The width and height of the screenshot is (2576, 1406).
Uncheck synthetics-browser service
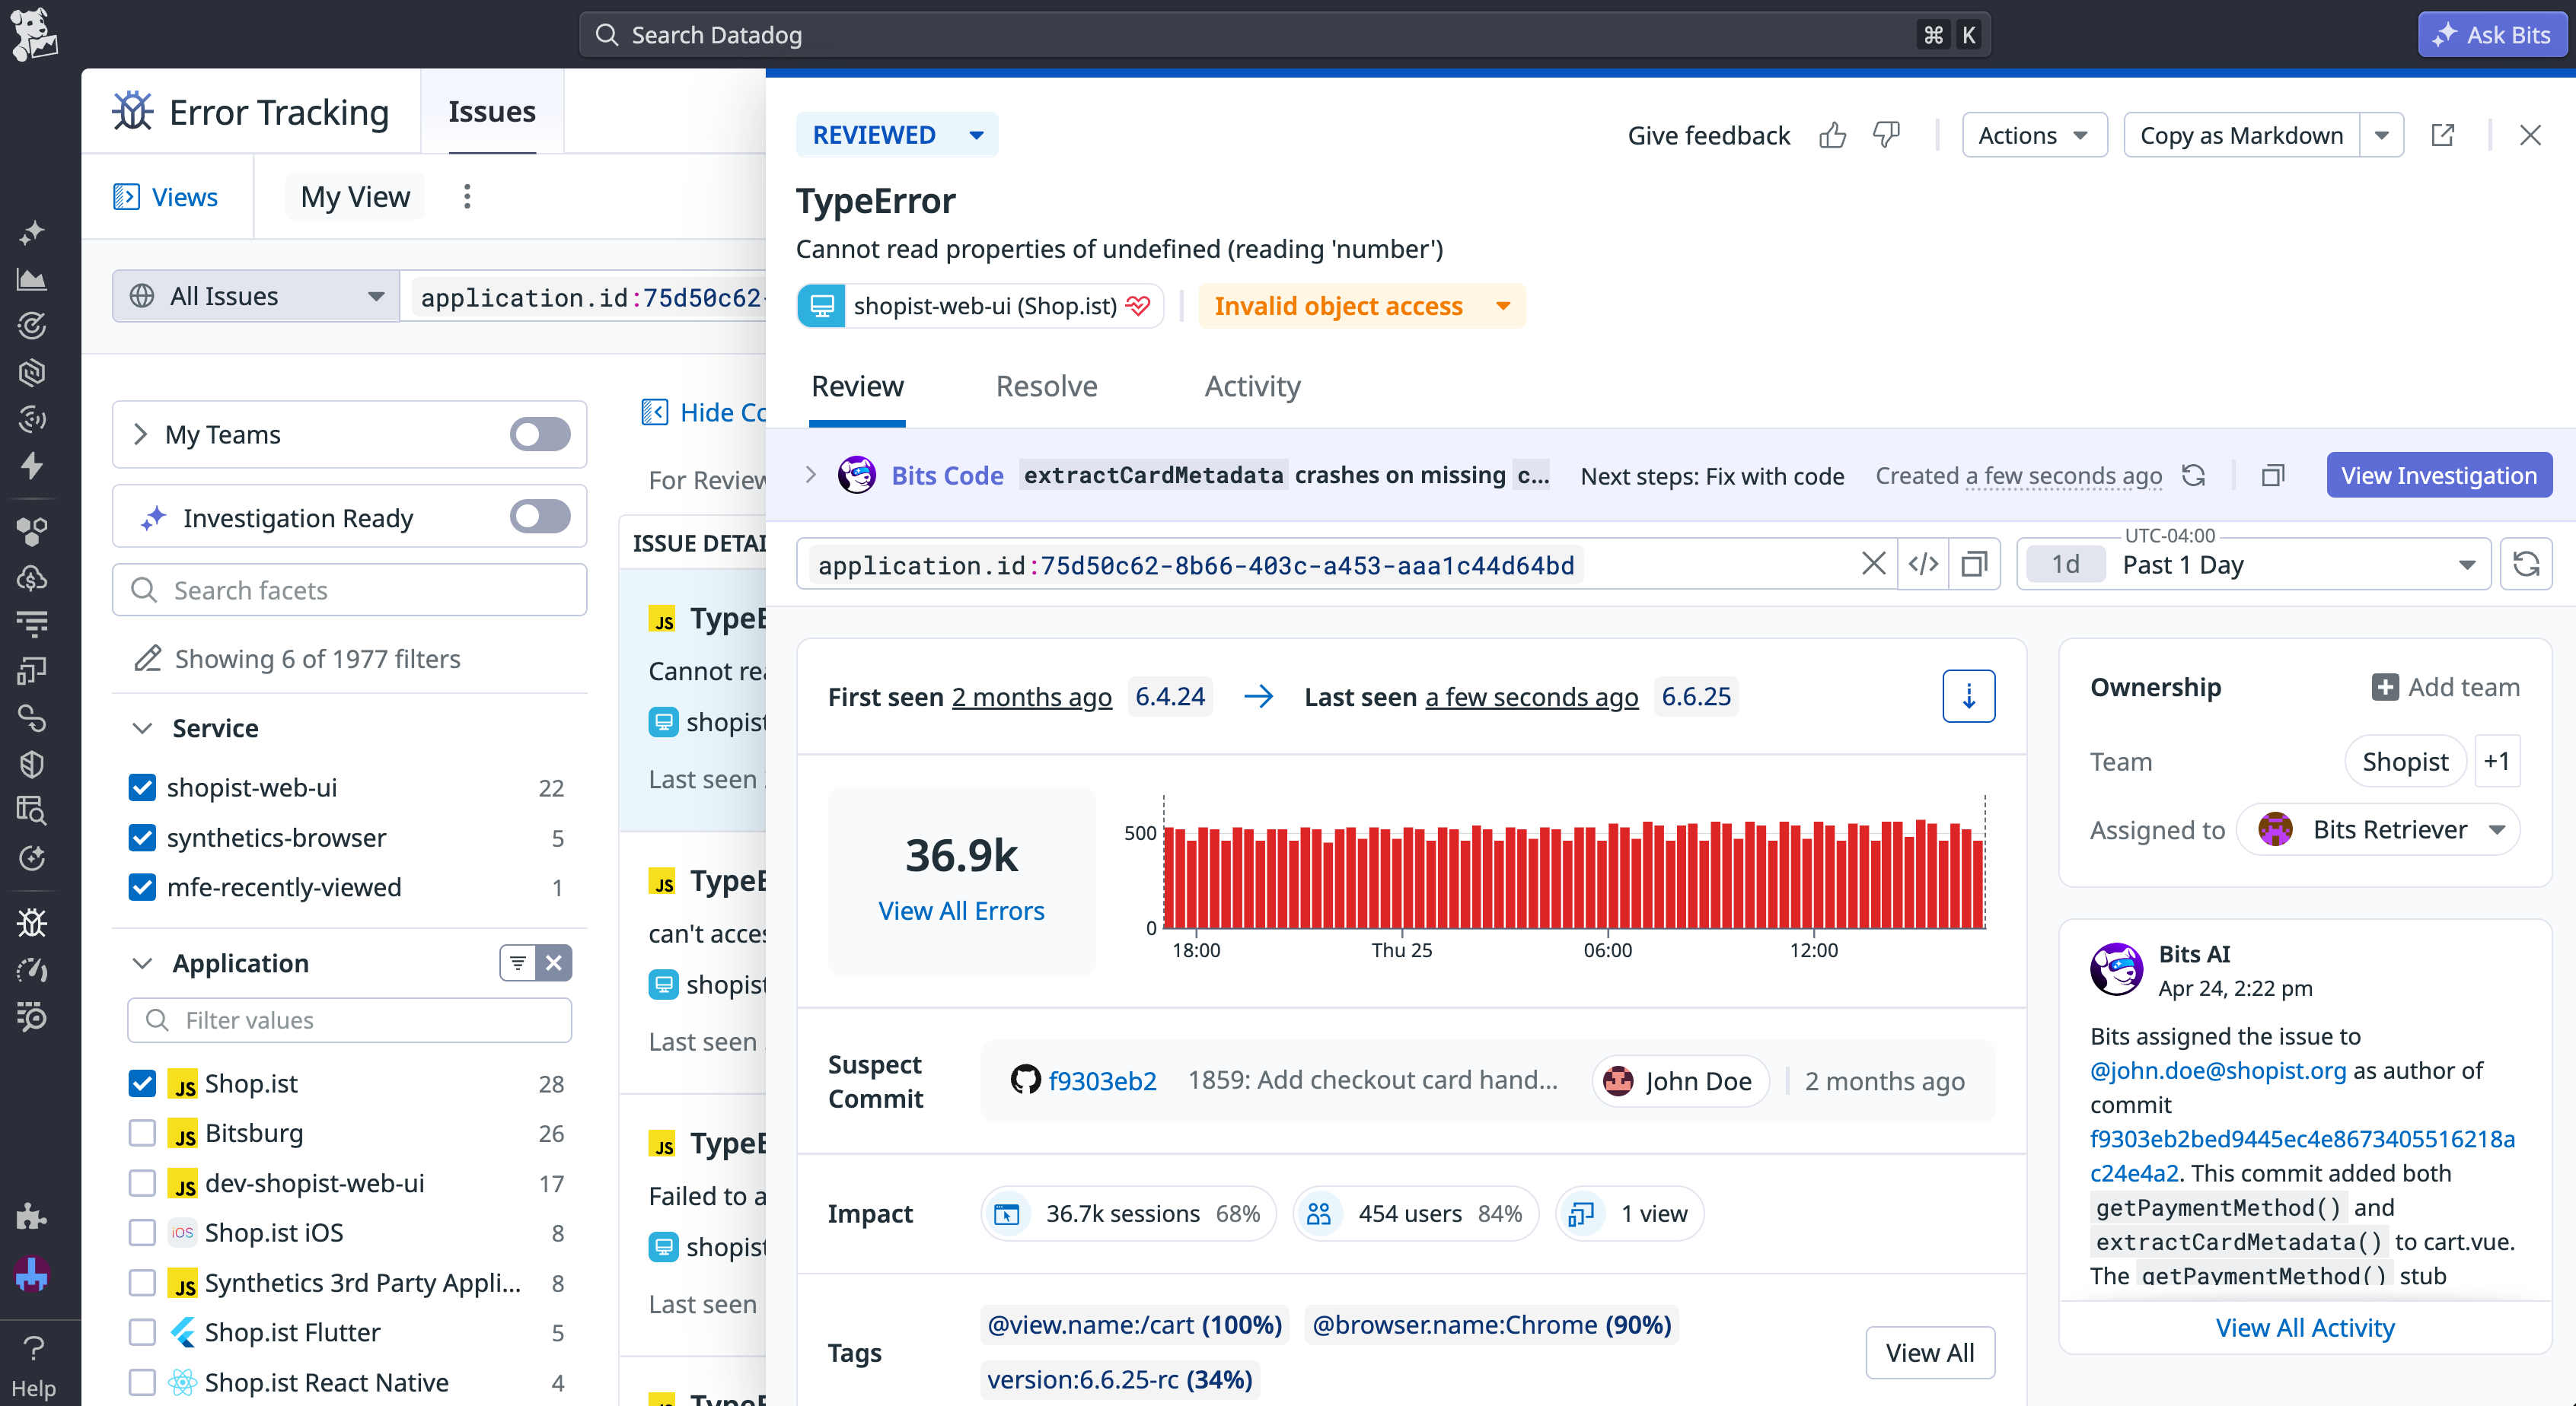(142, 838)
